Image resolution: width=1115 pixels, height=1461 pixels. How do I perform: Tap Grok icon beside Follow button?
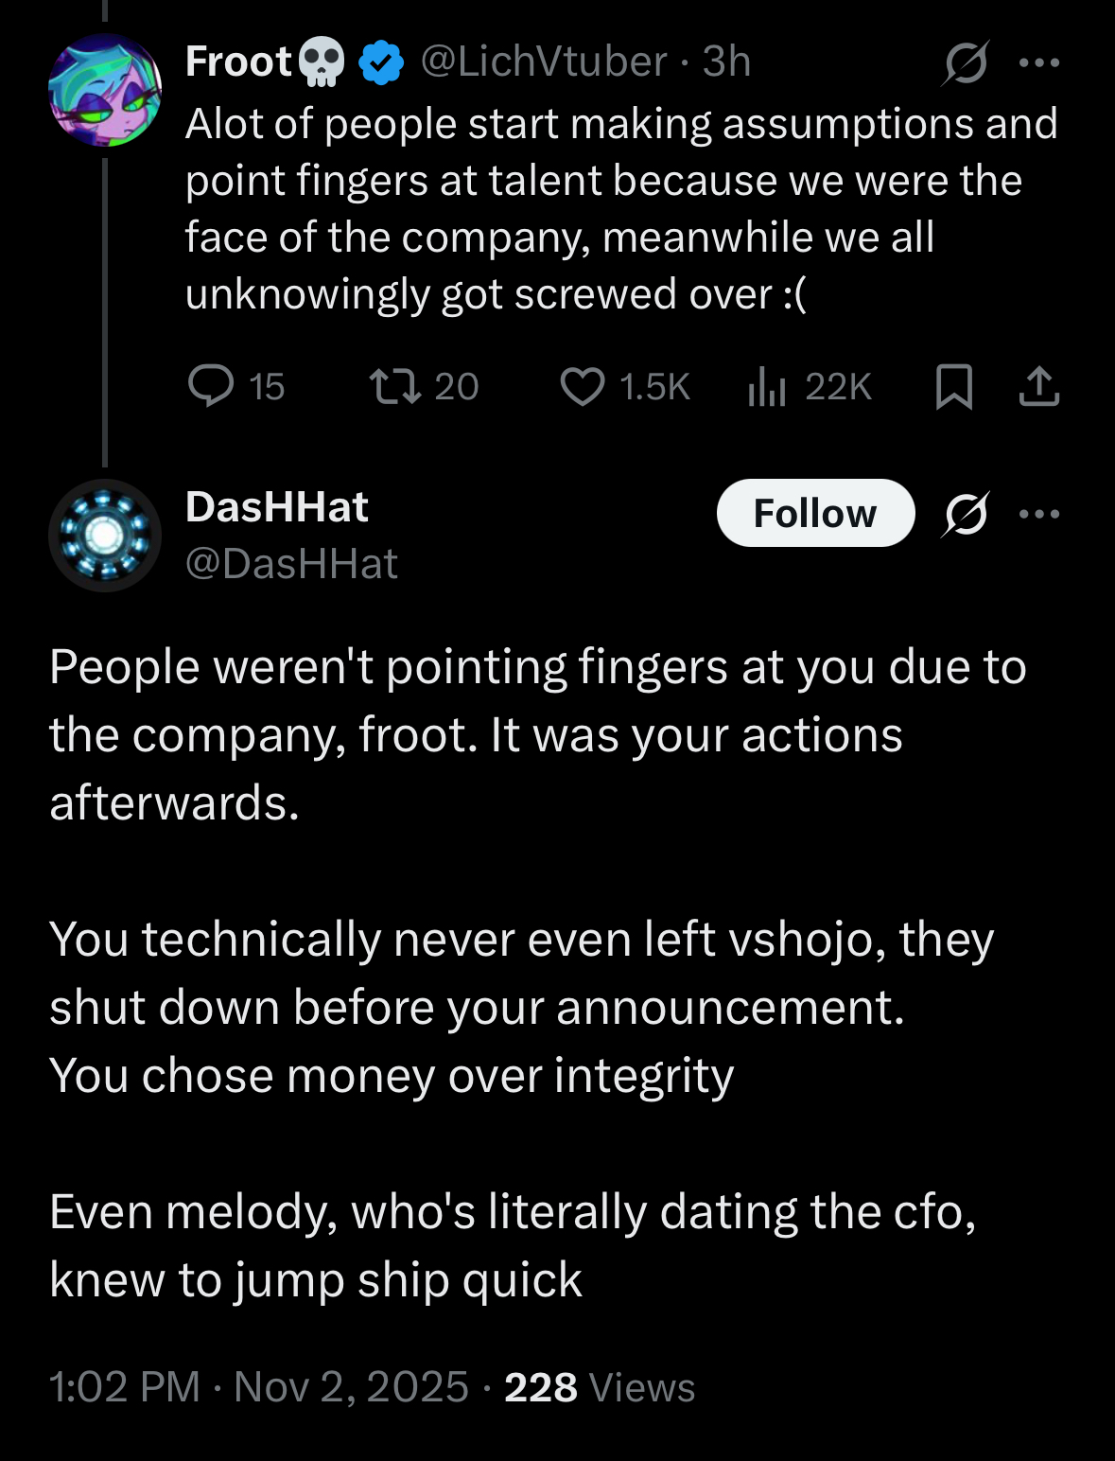pyautogui.click(x=966, y=514)
